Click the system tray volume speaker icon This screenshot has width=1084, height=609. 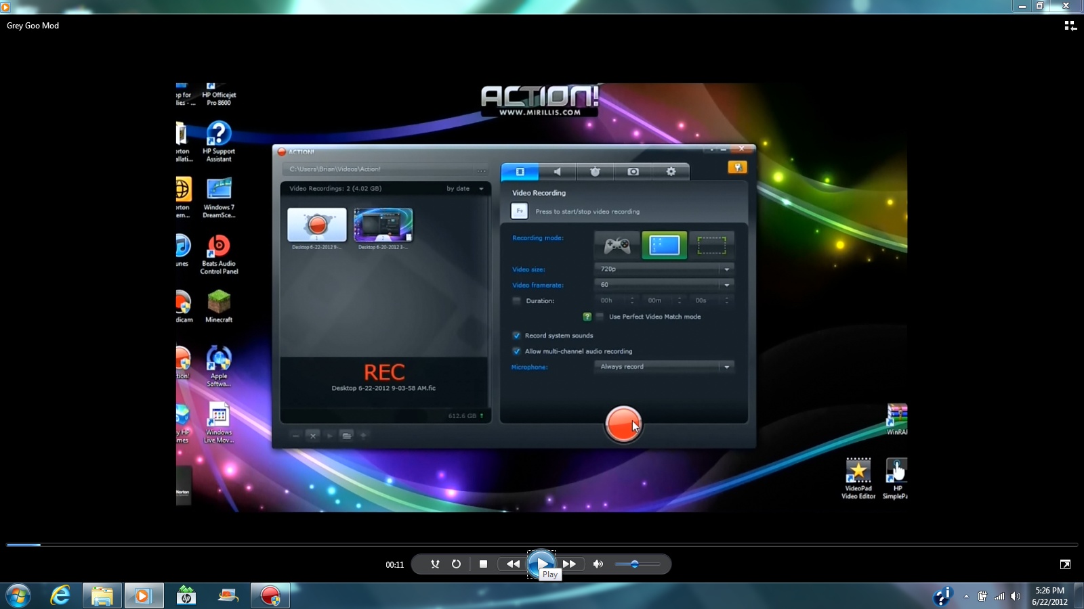pyautogui.click(x=1015, y=596)
